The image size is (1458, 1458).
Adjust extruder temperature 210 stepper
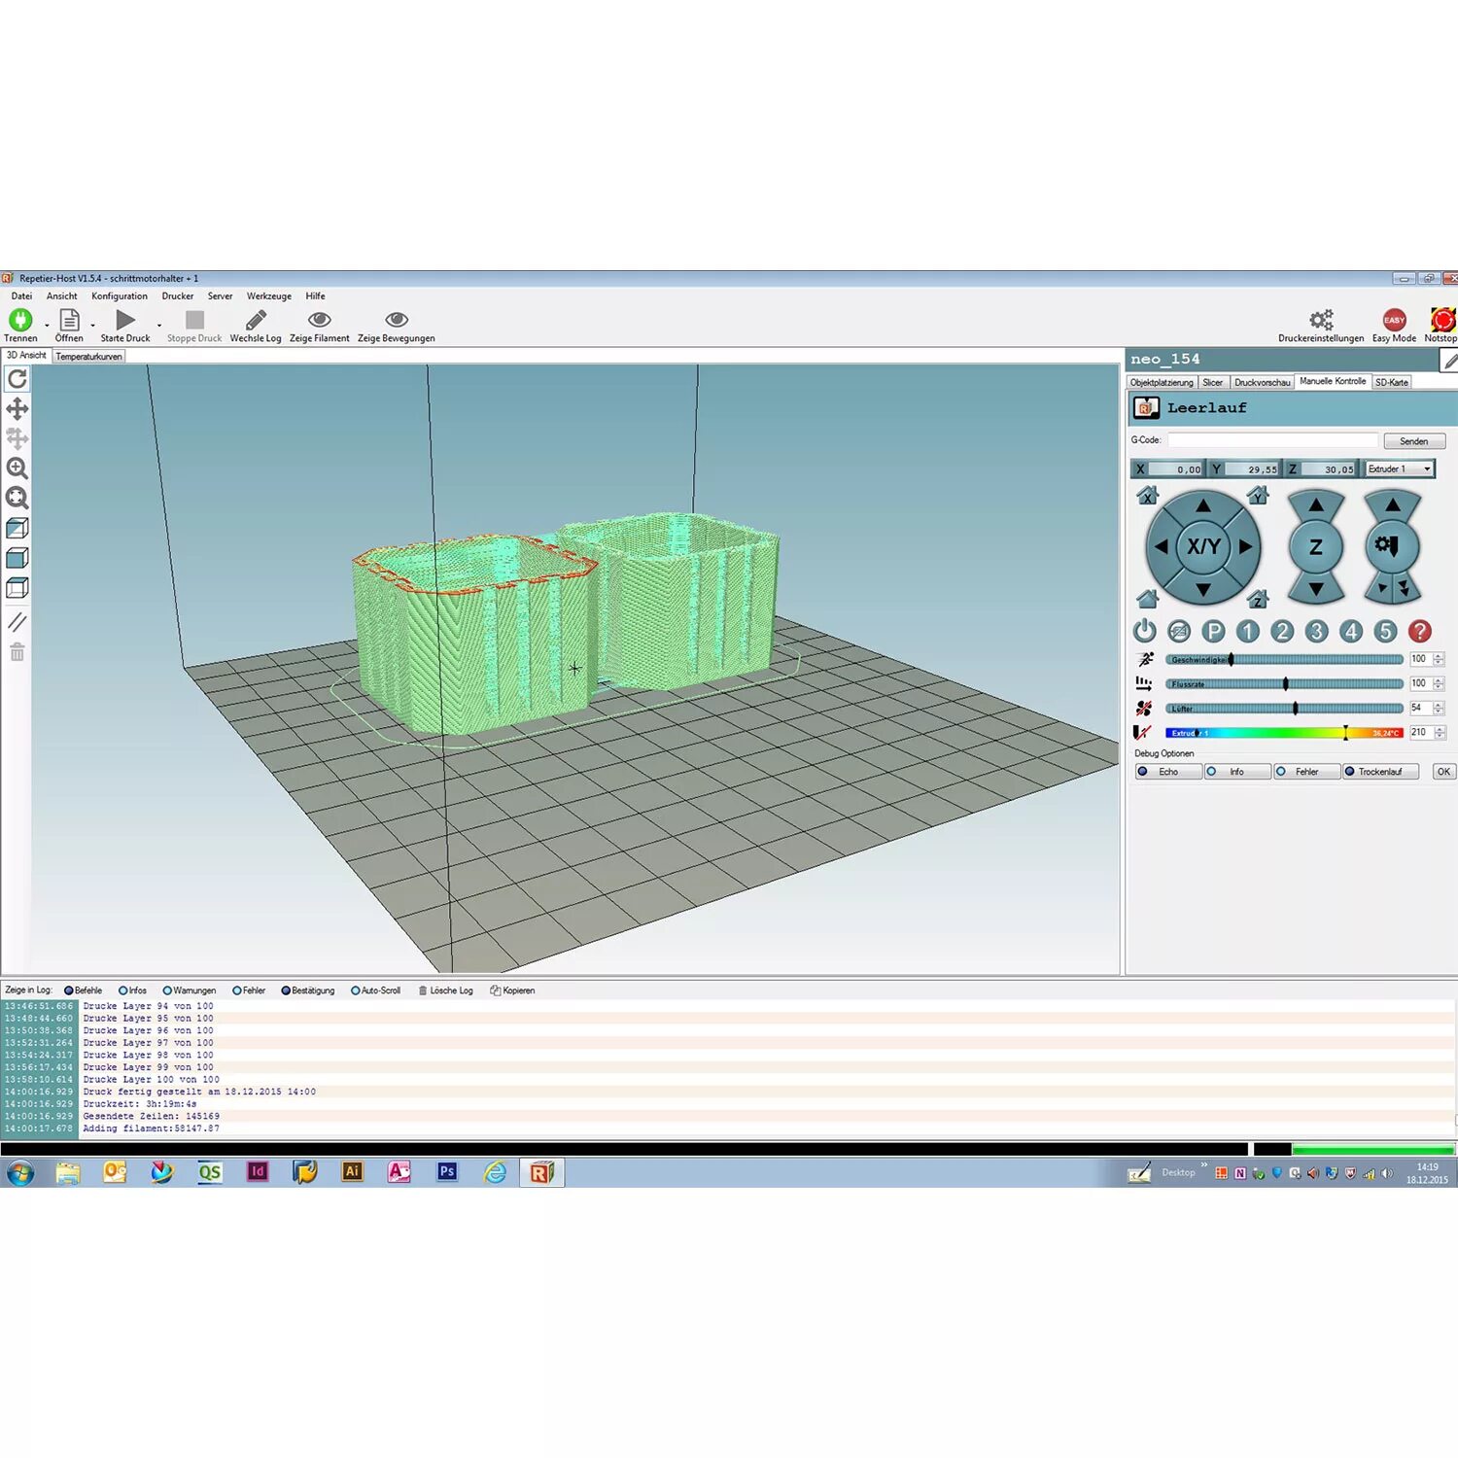(x=1439, y=733)
